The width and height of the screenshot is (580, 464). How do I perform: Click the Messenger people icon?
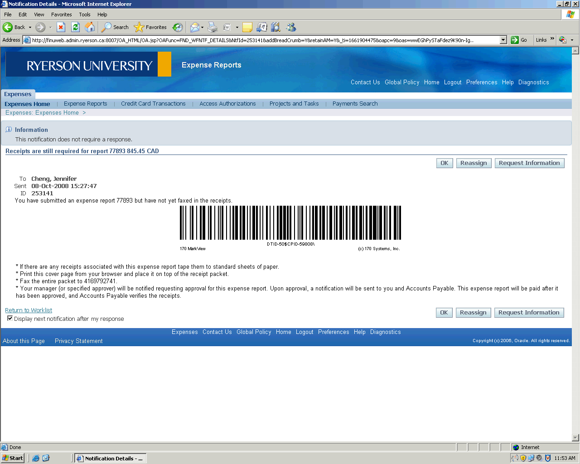[291, 27]
